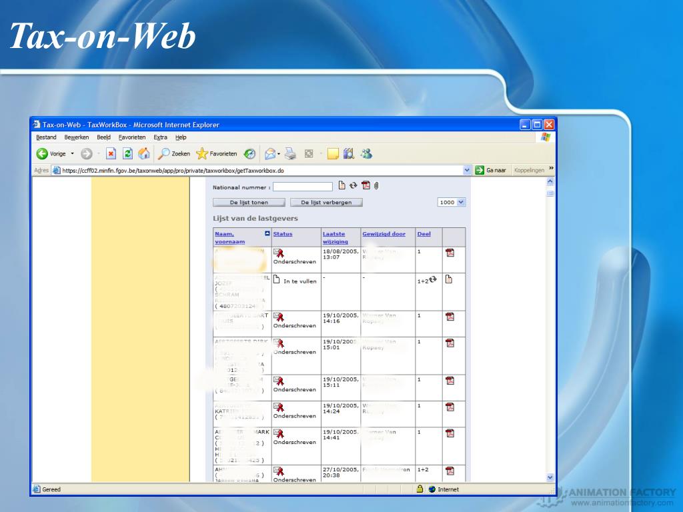The height and width of the screenshot is (512, 683).
Task: Click PDF icon beside Nationaal nummer
Action: [x=366, y=185]
